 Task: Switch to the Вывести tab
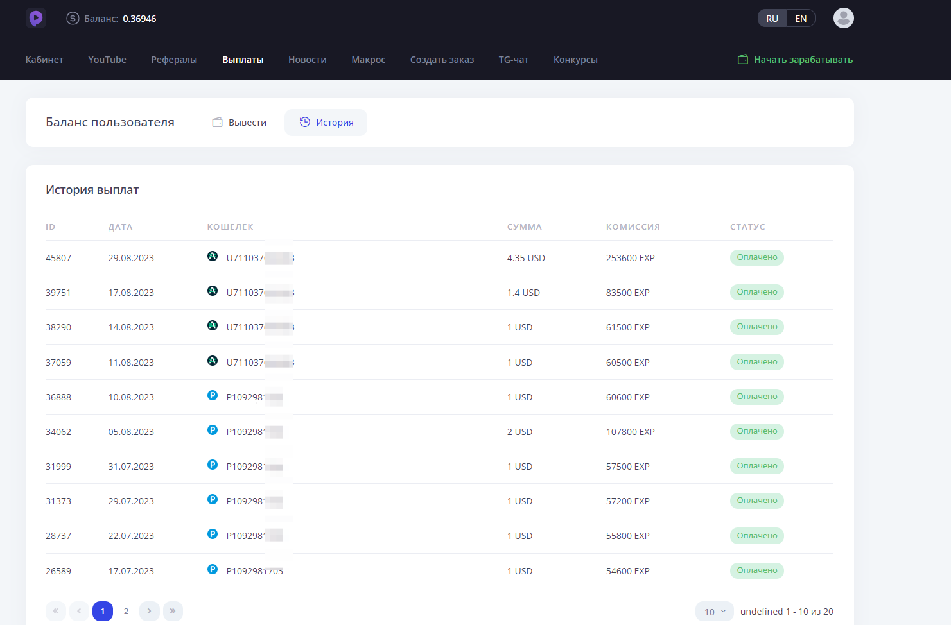(x=240, y=123)
